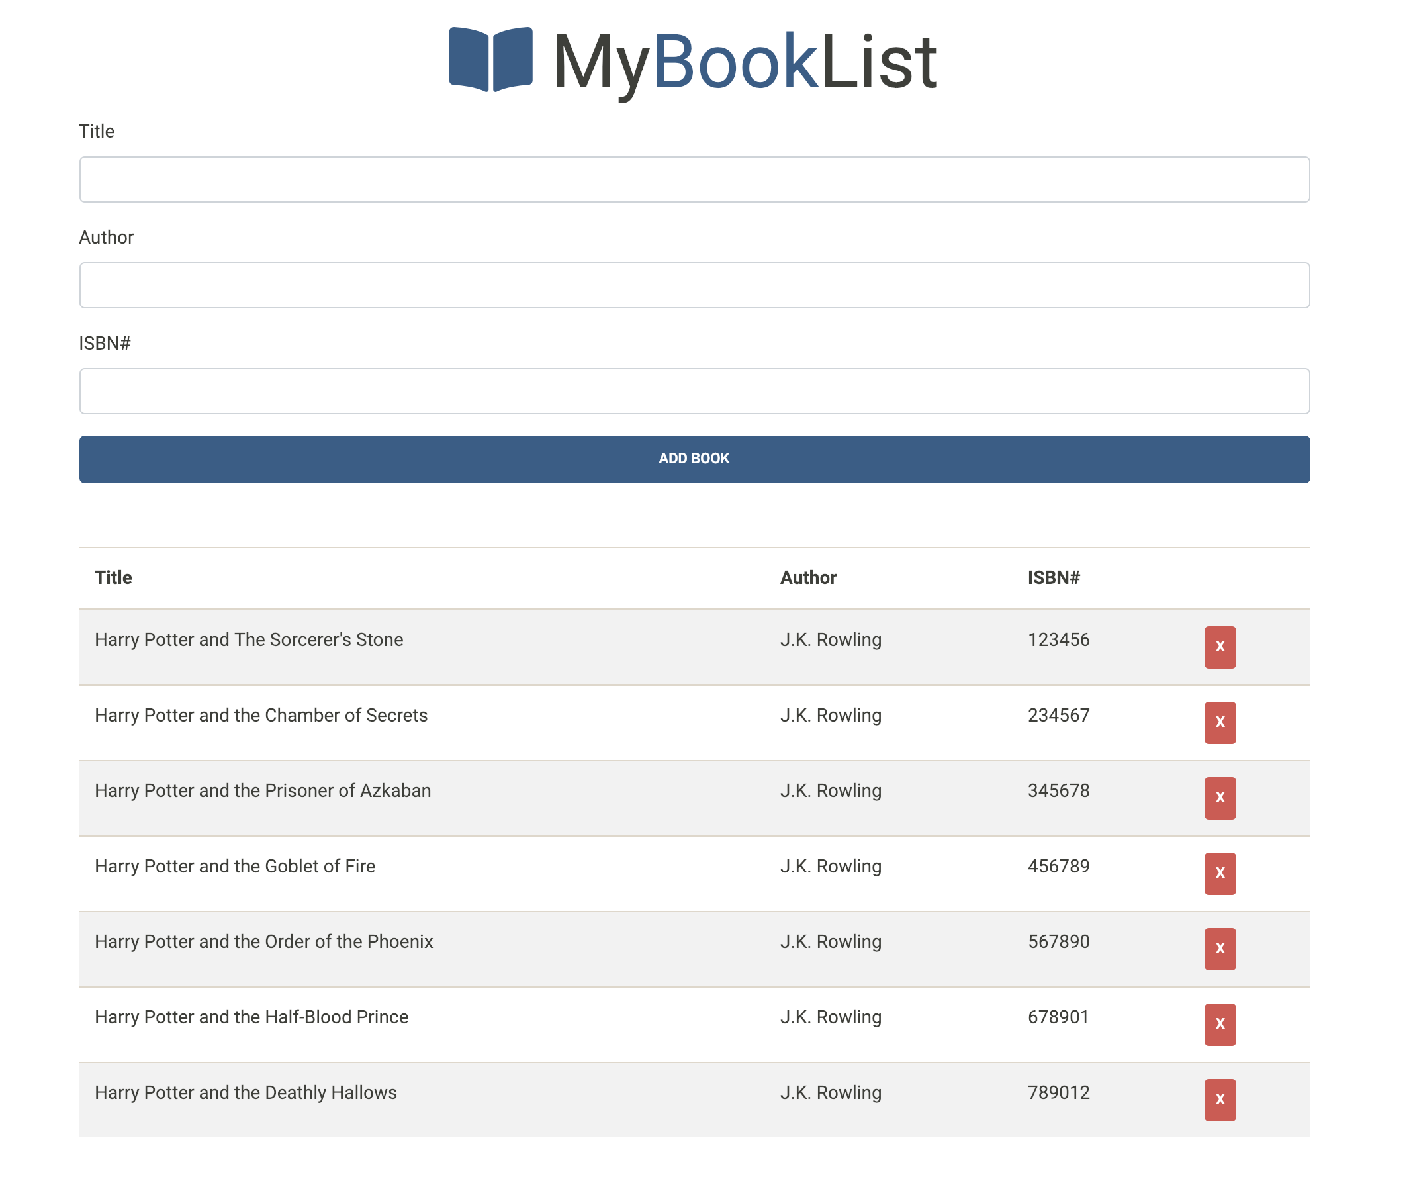1415x1177 pixels.
Task: Click the MyBookList heading text
Action: (745, 62)
